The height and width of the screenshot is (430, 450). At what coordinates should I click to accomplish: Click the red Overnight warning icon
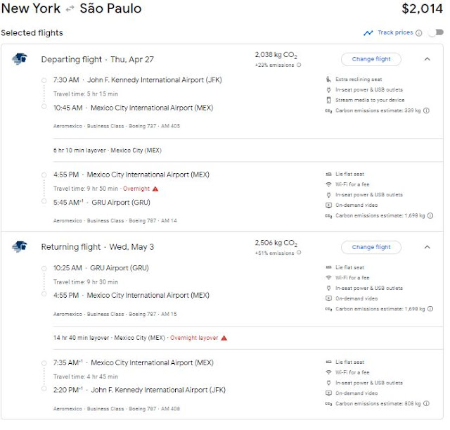(155, 189)
